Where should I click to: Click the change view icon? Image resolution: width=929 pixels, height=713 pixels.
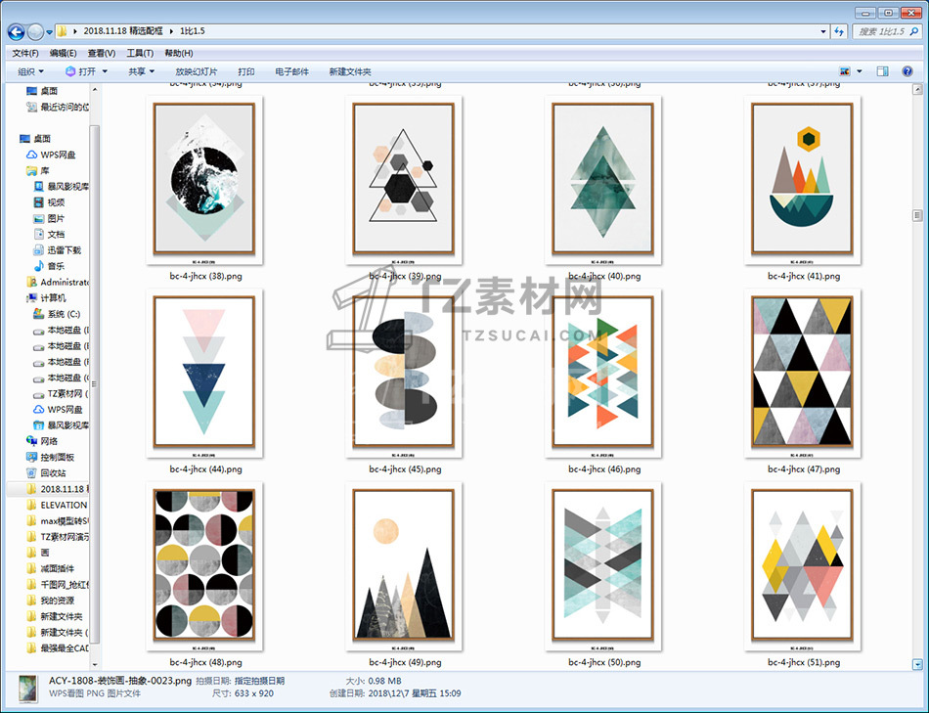click(x=845, y=71)
